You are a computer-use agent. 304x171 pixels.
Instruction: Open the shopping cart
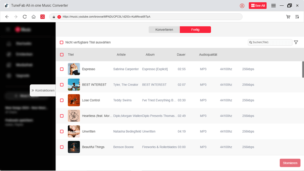(288, 17)
